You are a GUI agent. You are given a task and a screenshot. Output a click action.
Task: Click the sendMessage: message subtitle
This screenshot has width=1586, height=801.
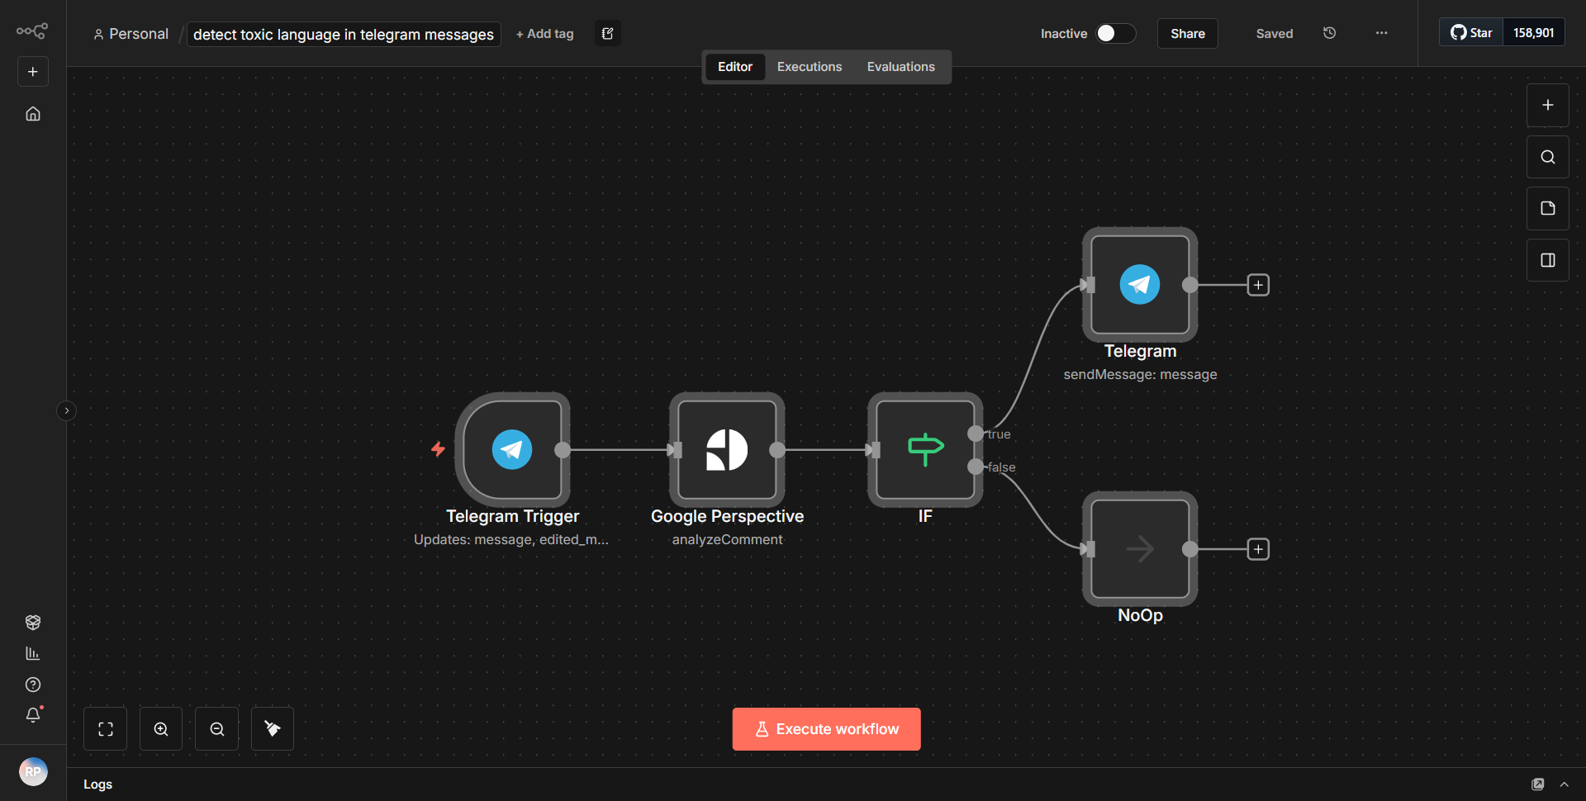click(x=1140, y=374)
